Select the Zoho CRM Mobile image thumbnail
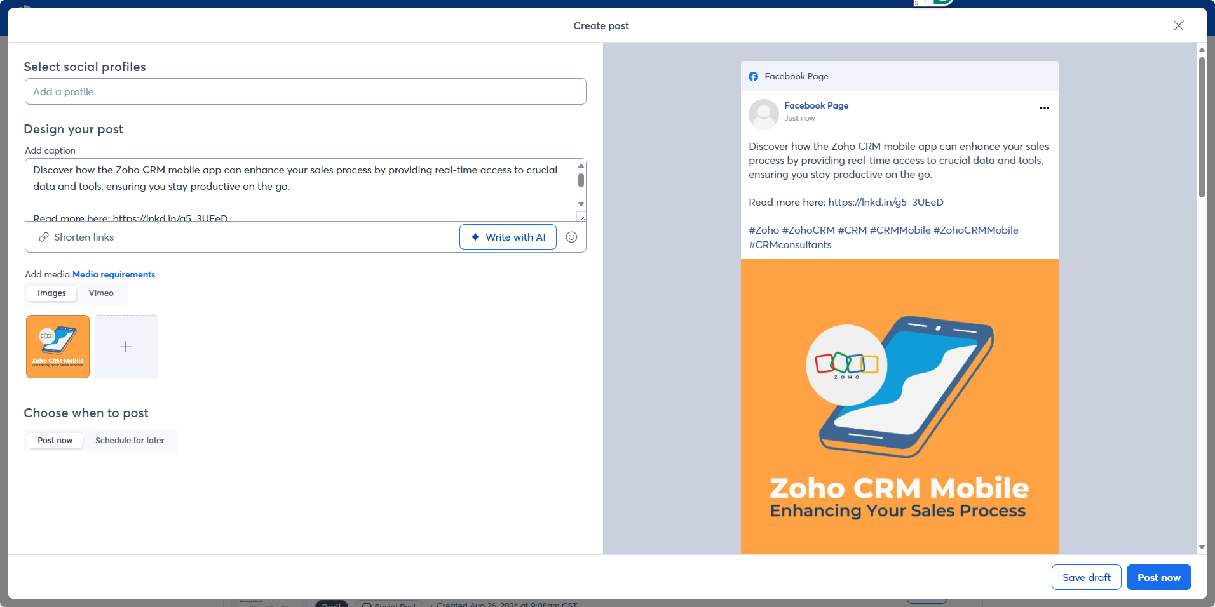The width and height of the screenshot is (1215, 607). [58, 347]
